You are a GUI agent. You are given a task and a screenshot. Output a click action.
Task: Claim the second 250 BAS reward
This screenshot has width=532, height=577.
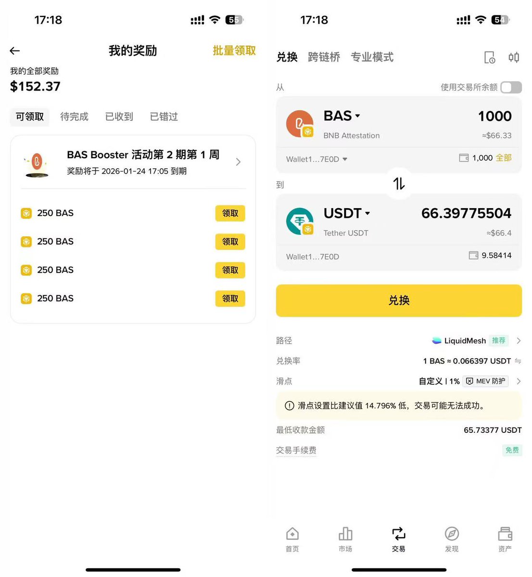tap(230, 241)
